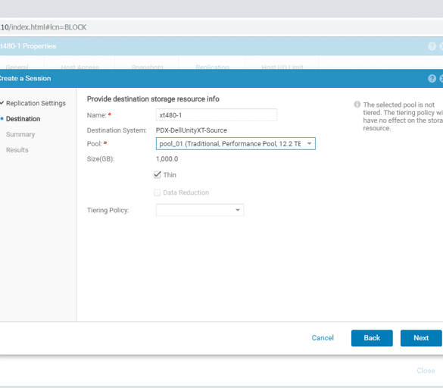Click the Close link at bottom
The width and height of the screenshot is (443, 388).
click(x=426, y=371)
